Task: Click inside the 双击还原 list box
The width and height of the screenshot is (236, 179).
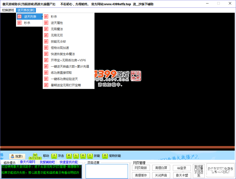Action: (x=107, y=171)
